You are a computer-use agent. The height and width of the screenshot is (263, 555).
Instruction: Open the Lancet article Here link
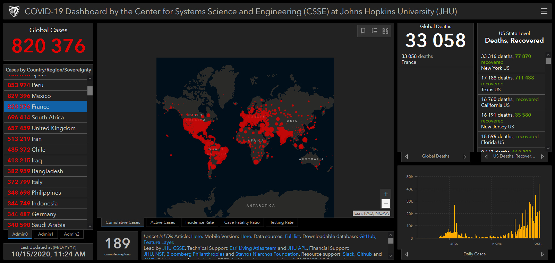(196, 236)
